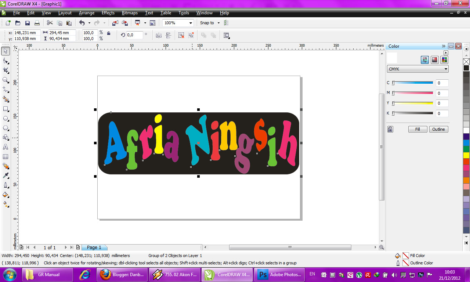The image size is (470, 282).
Task: Click the Open folder icon
Action: (x=18, y=23)
